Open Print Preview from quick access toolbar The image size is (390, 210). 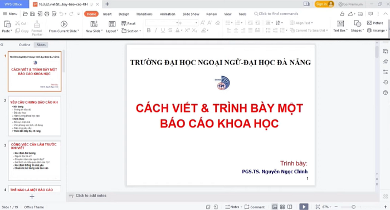tap(54, 14)
